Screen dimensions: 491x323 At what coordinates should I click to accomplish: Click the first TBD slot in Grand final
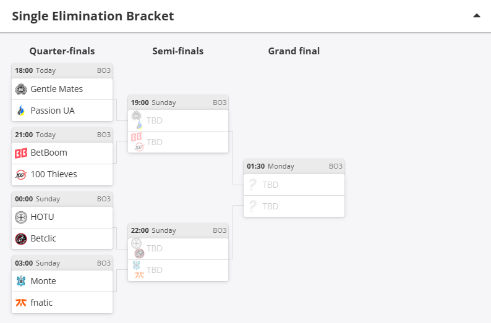[270, 185]
